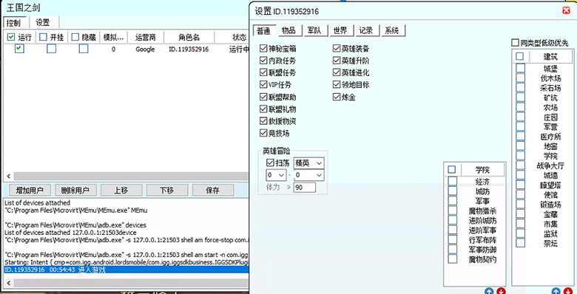577x294 pixels.
Task: Toggle the 救援物资 checkbox
Action: [263, 121]
